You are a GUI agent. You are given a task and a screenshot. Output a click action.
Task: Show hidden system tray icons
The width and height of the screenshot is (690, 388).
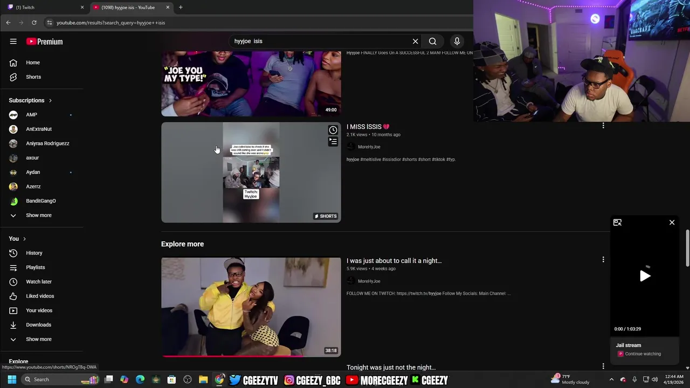point(611,379)
